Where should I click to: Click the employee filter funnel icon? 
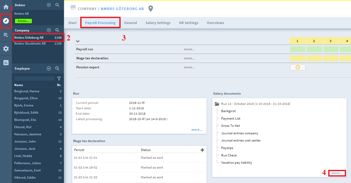coord(59,78)
